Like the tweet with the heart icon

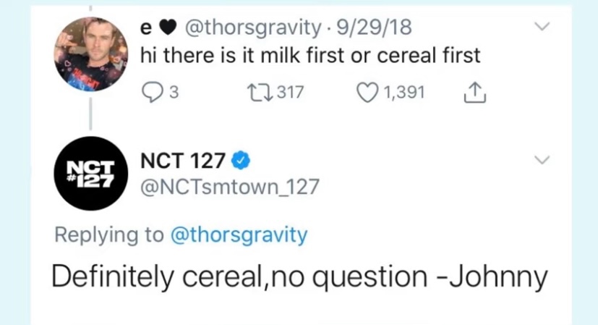point(369,93)
